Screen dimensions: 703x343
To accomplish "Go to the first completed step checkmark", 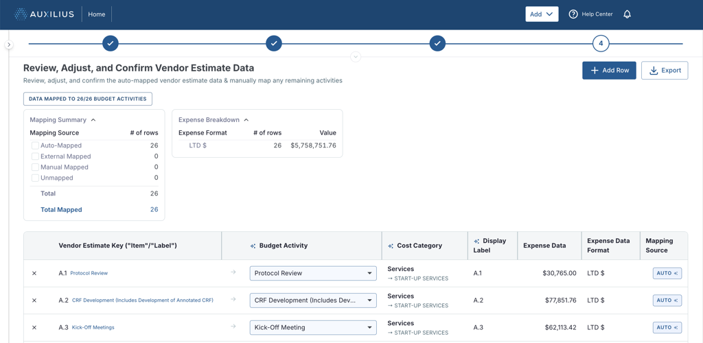I will (111, 43).
